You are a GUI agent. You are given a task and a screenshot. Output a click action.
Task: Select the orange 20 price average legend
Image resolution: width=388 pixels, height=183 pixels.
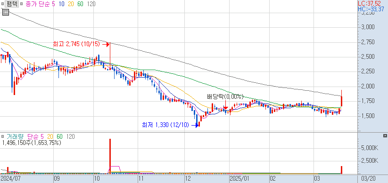(71, 4)
